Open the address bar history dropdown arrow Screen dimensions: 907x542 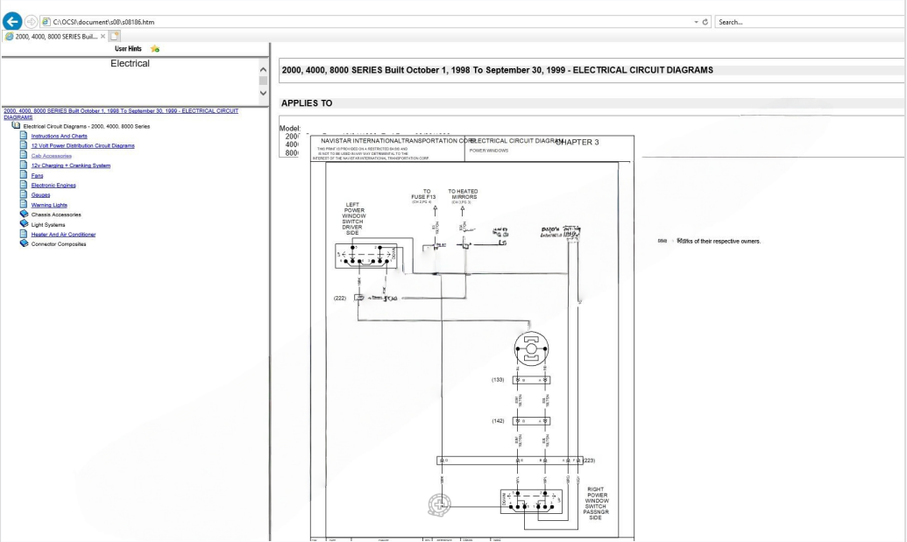tap(696, 21)
